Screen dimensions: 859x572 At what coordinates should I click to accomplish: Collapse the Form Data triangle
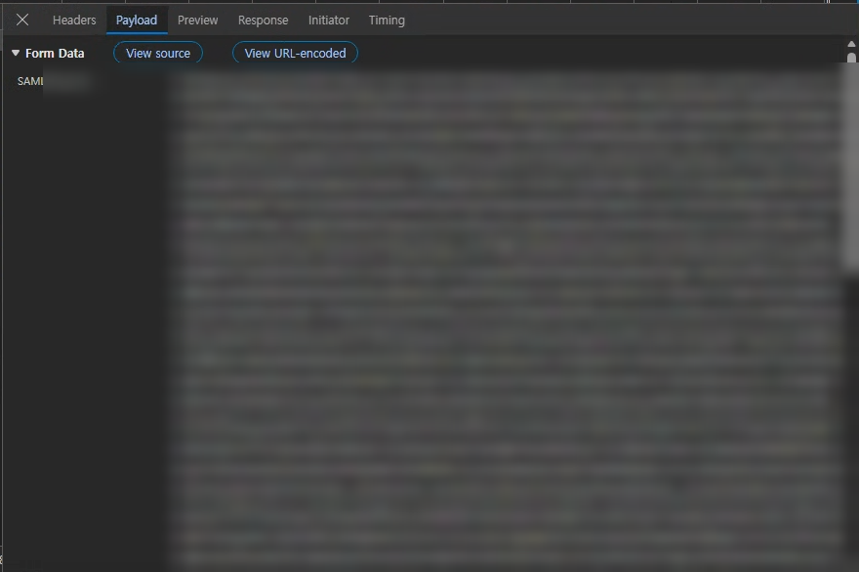(x=16, y=53)
